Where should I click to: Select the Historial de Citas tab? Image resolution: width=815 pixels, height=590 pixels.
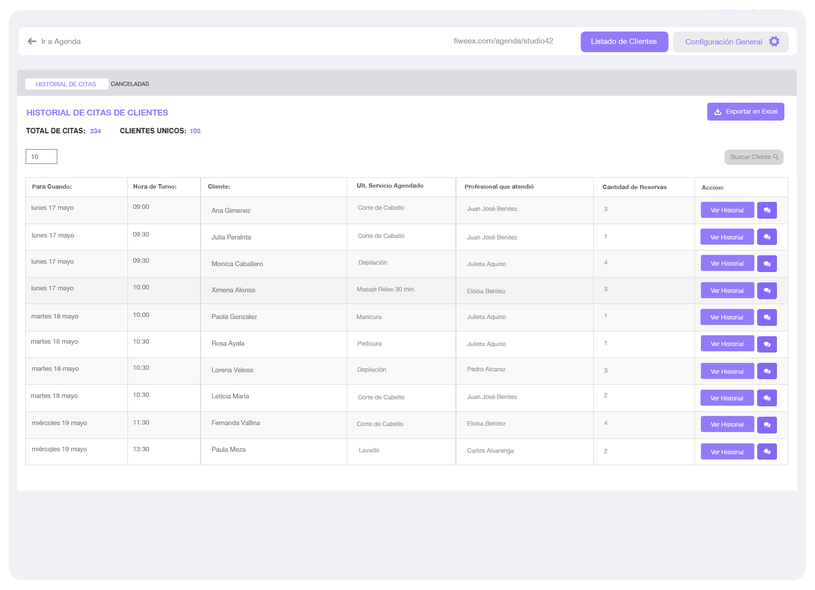point(66,84)
